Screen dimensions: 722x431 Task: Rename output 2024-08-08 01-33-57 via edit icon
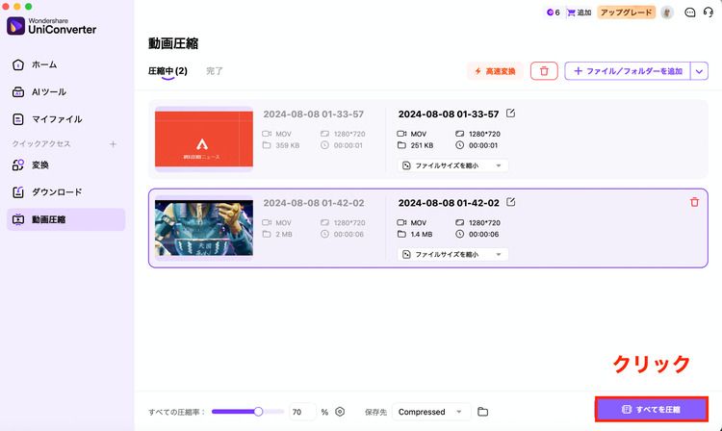(510, 114)
